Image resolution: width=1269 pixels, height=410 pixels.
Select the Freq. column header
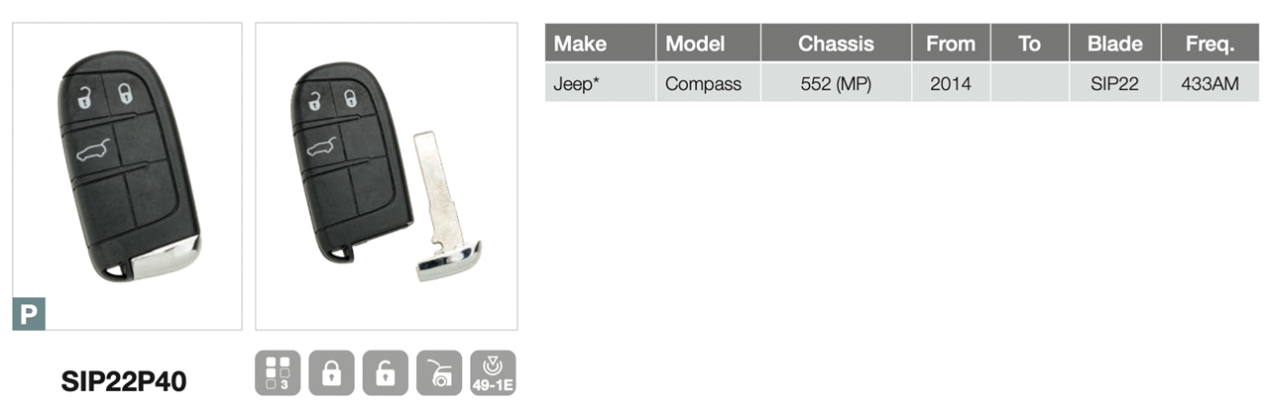pyautogui.click(x=1210, y=44)
